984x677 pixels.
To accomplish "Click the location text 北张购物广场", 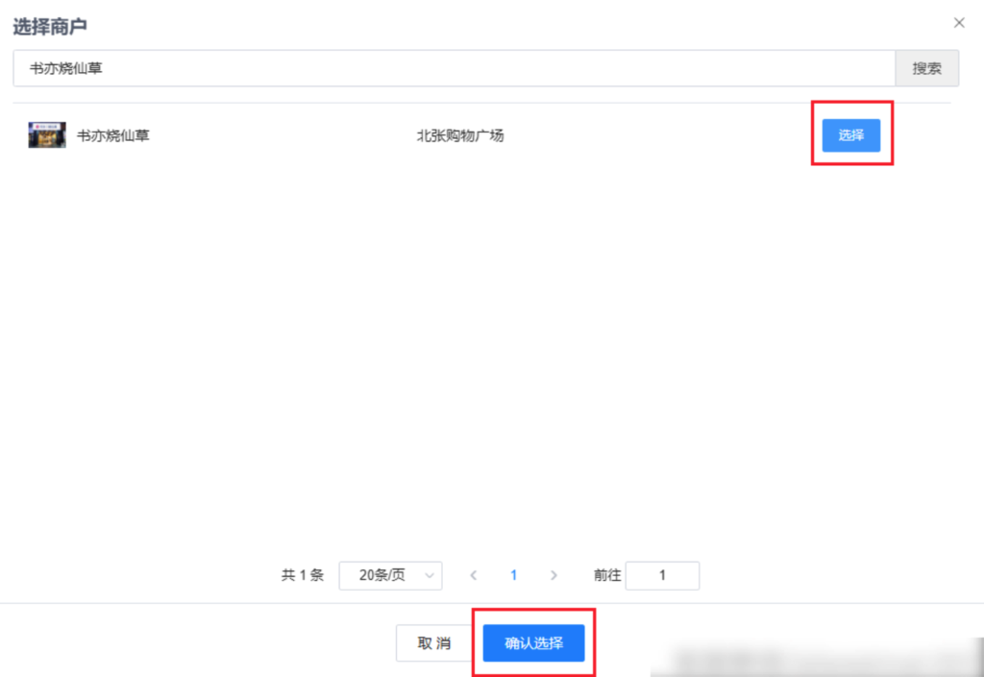I will [x=461, y=135].
